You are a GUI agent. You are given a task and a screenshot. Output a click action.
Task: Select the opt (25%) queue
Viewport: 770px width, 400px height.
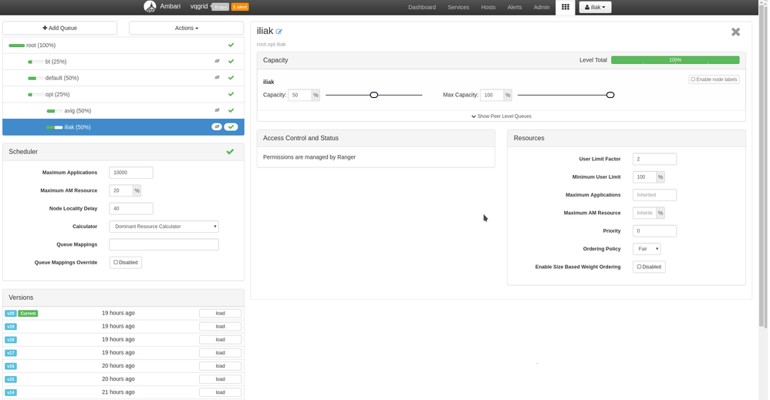(x=123, y=94)
